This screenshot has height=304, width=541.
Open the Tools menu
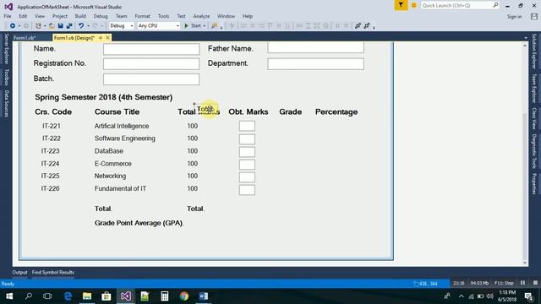click(x=163, y=16)
